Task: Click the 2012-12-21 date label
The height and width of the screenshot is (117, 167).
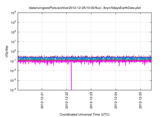Action: [x=42, y=100]
